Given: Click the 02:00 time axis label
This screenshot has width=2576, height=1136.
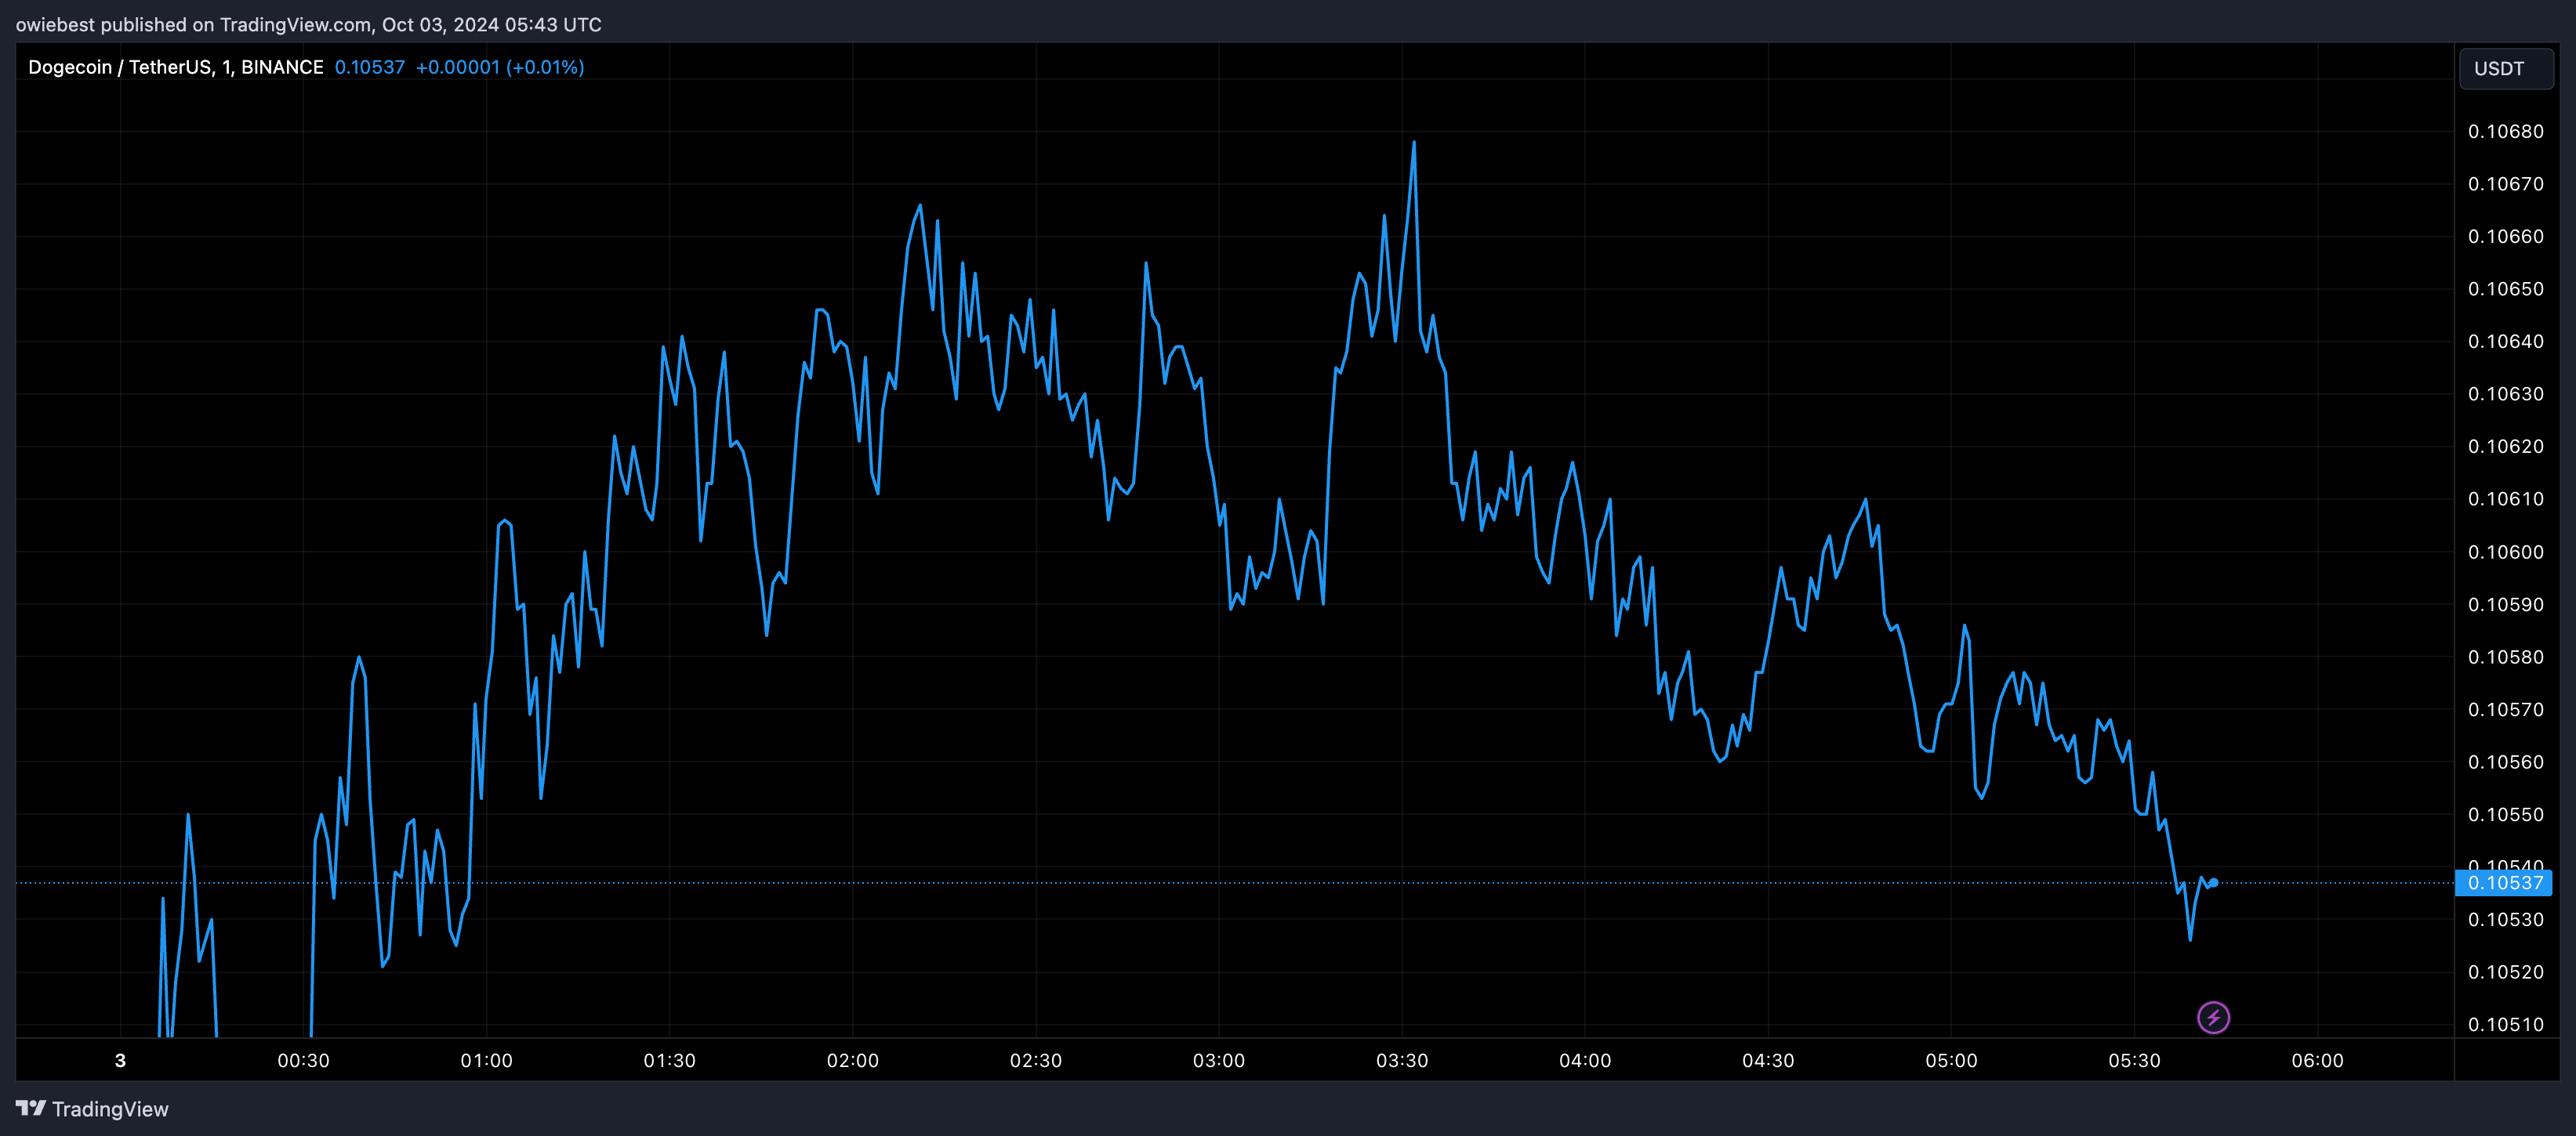Looking at the screenshot, I should pyautogui.click(x=852, y=1060).
